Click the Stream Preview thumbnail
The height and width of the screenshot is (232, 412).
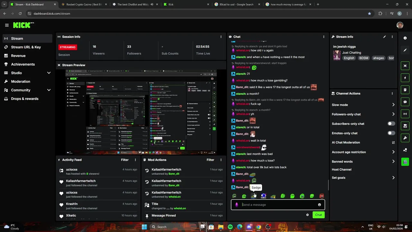pos(141,112)
